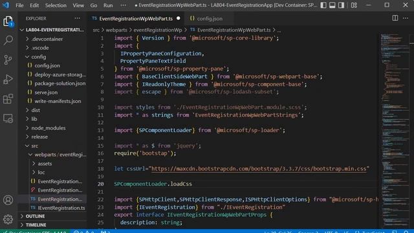Screen dimensions: 414x233
Task: Open editor More Actions ellipsis
Action: tap(406, 18)
